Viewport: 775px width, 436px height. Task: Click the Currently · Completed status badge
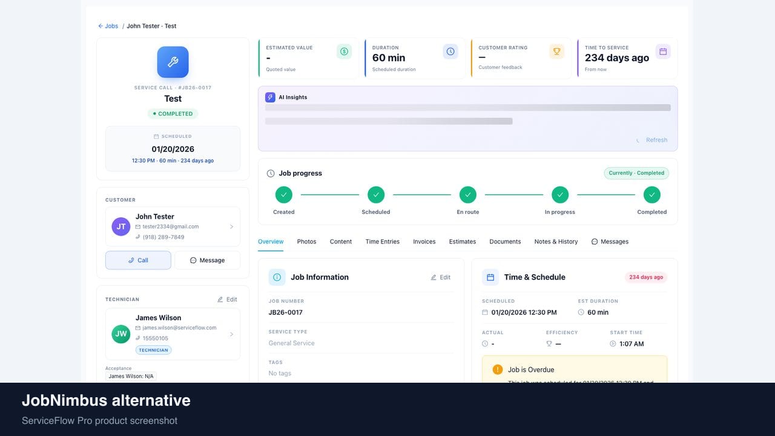click(x=636, y=173)
